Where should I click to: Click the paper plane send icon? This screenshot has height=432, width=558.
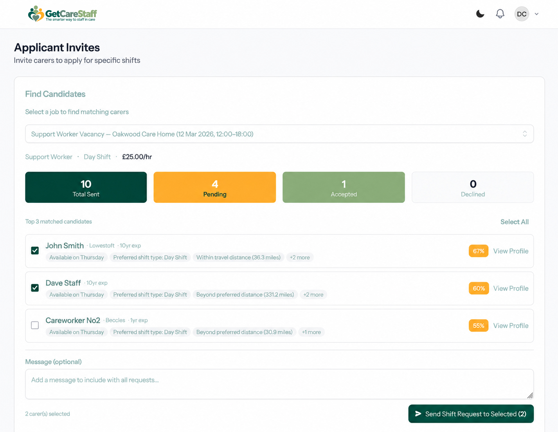pyautogui.click(x=418, y=414)
